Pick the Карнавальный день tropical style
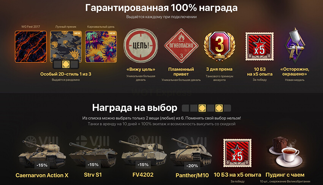The image size is (323, 185). (101, 46)
